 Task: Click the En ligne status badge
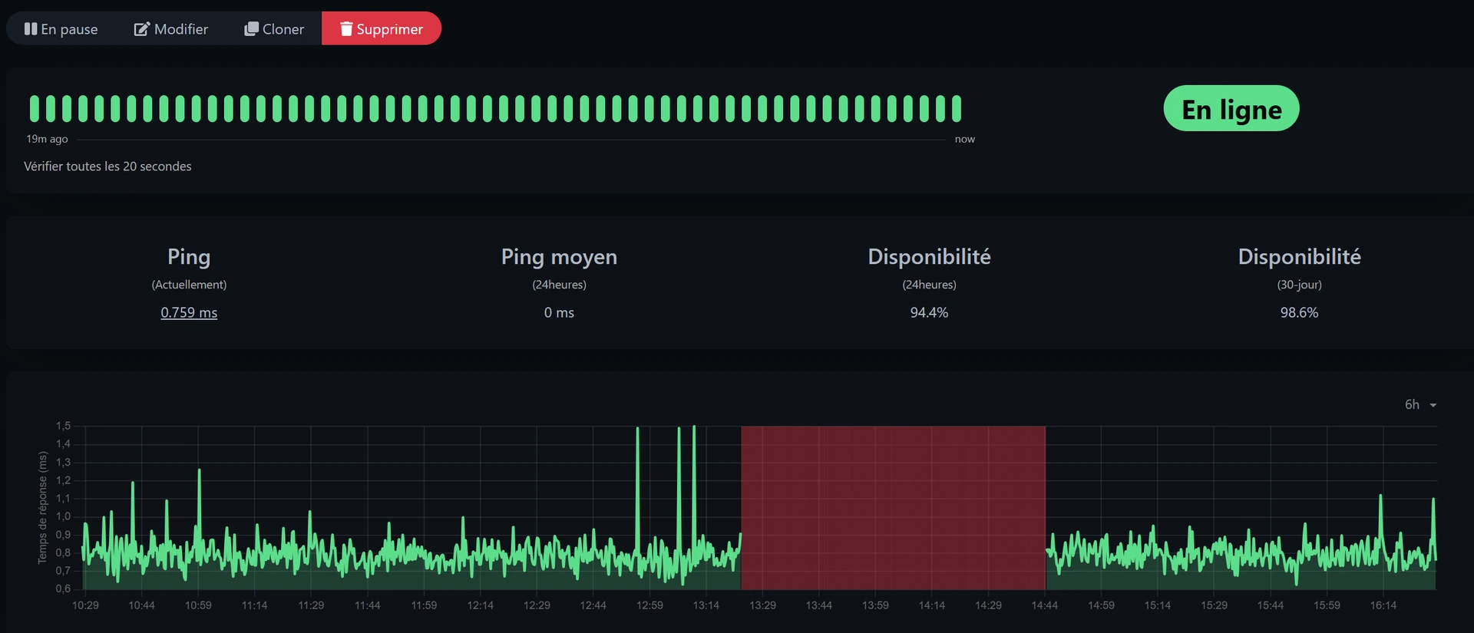click(1231, 108)
